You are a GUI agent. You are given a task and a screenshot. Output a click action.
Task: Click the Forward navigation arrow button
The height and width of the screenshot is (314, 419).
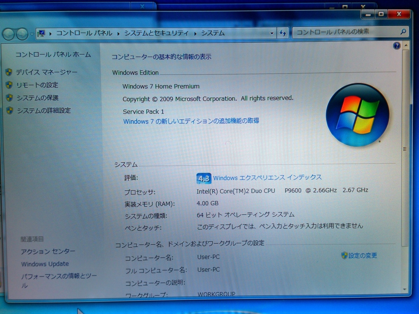click(x=22, y=34)
